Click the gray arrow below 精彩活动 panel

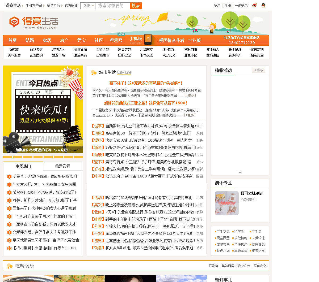coord(240,172)
